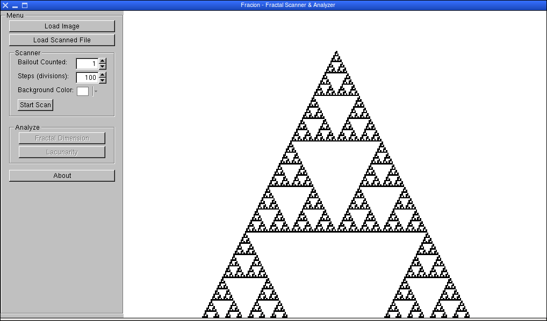The width and height of the screenshot is (547, 321).
Task: Increase Bailout Counted with the up arrow
Action: pos(103,61)
